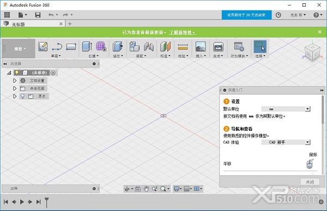Toggle the comments panel pin dot
327x211 pixels.
[94, 189]
